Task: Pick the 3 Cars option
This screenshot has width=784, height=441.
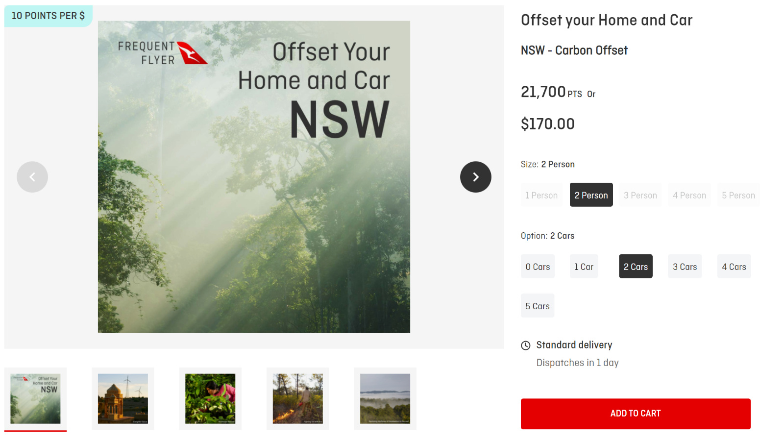Action: pyautogui.click(x=685, y=267)
